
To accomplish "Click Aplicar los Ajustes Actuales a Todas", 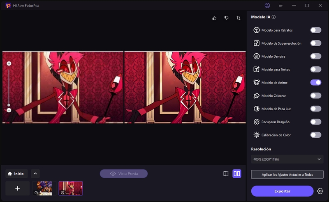I will click(x=287, y=175).
